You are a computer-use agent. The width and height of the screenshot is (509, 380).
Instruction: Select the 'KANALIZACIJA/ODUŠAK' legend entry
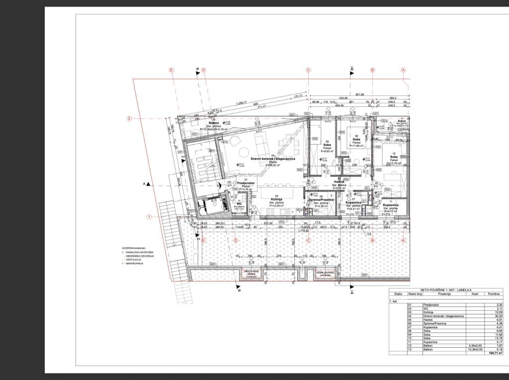(x=138, y=252)
